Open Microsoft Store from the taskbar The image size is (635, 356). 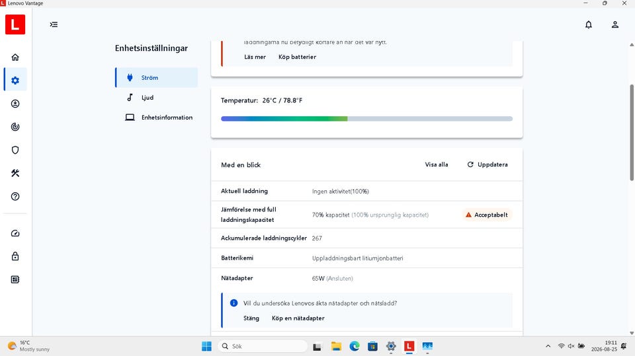[x=372, y=346]
